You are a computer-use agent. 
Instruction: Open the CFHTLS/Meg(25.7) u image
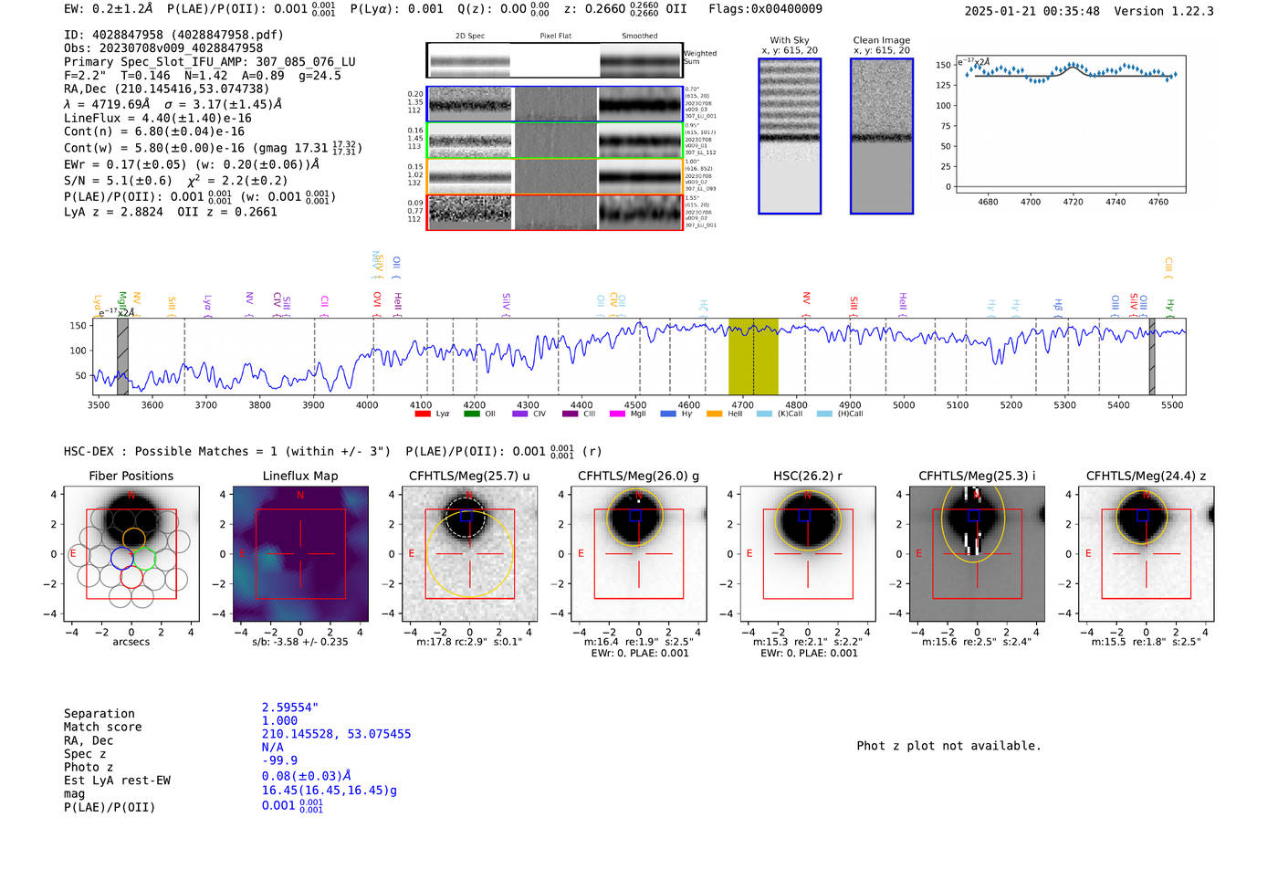469,553
